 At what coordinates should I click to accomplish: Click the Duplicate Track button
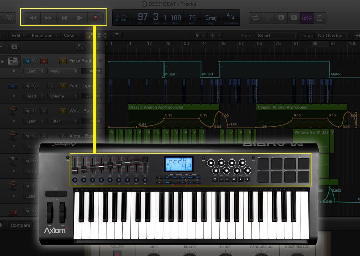tap(14, 47)
